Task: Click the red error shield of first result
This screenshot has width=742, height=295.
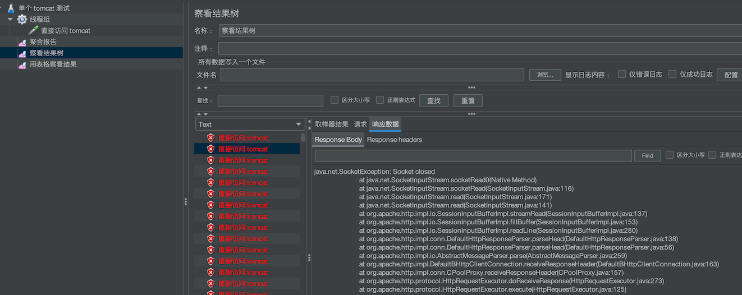Action: tap(210, 138)
